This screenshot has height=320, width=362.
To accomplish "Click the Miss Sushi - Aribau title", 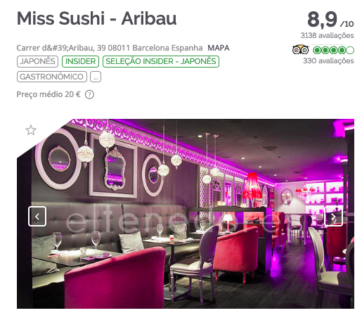I will [96, 18].
